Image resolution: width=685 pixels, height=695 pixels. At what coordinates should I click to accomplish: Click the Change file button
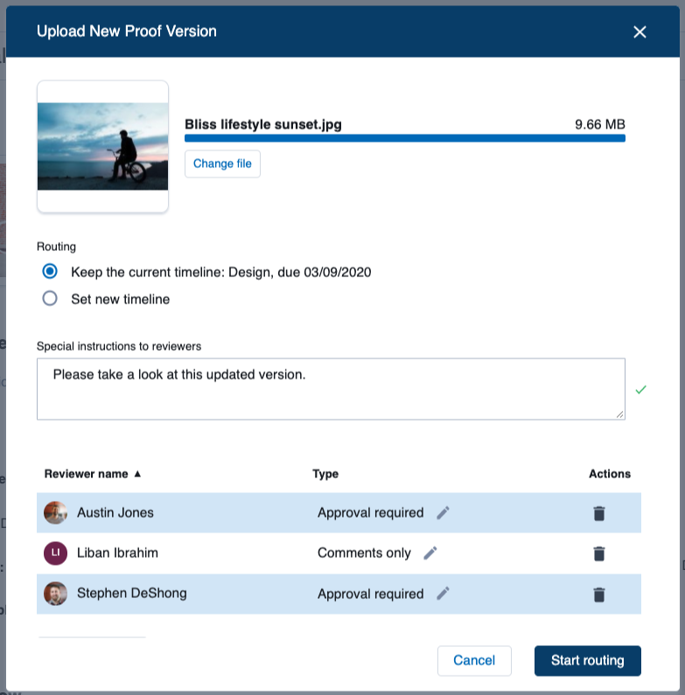(222, 164)
